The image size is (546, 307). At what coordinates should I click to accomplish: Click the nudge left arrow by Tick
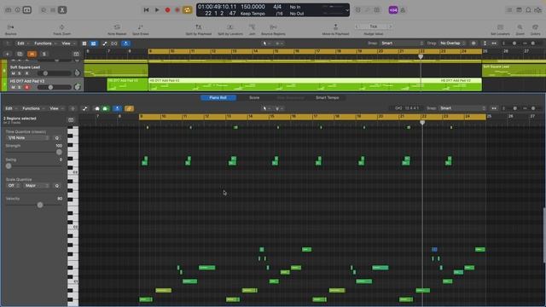(357, 26)
